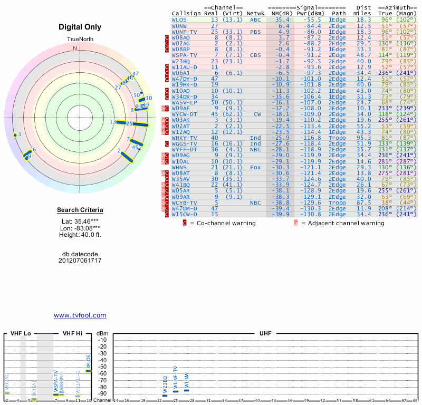Click the channel 3 dot on radar plot

pos(15,136)
